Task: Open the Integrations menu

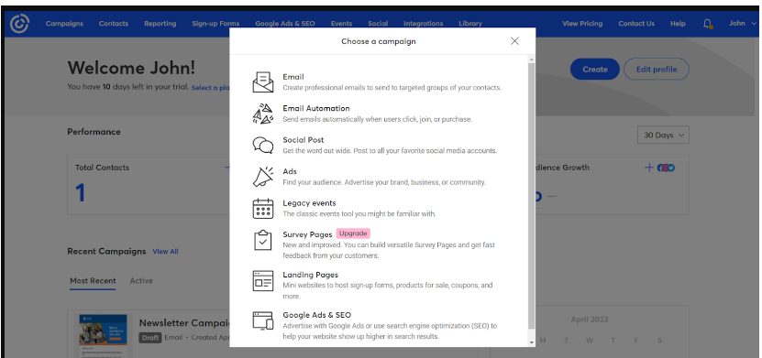Action: click(423, 23)
